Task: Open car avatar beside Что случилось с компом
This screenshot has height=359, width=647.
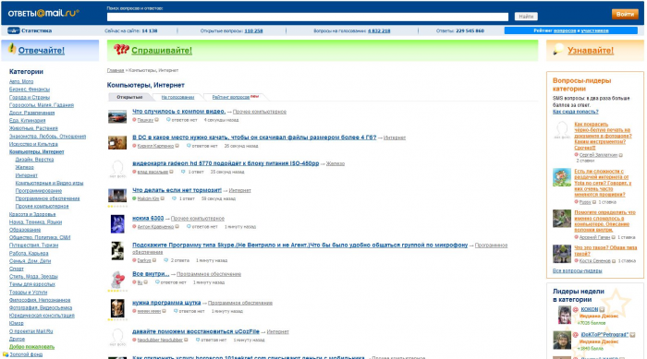Action: coord(117,116)
